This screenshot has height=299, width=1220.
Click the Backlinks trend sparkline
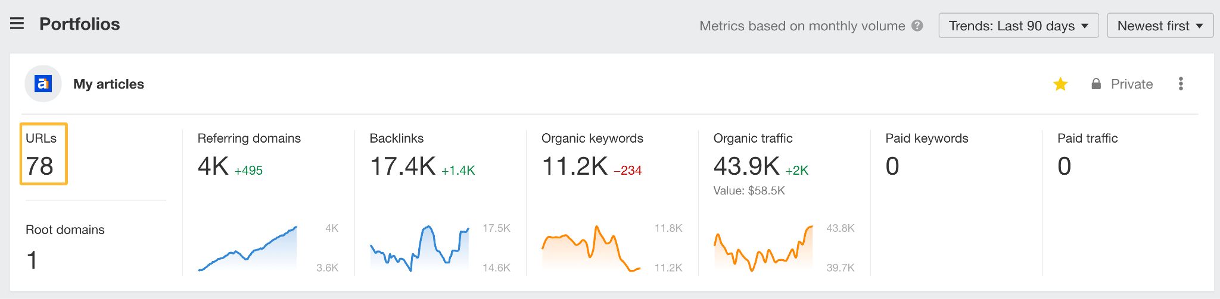pyautogui.click(x=419, y=248)
